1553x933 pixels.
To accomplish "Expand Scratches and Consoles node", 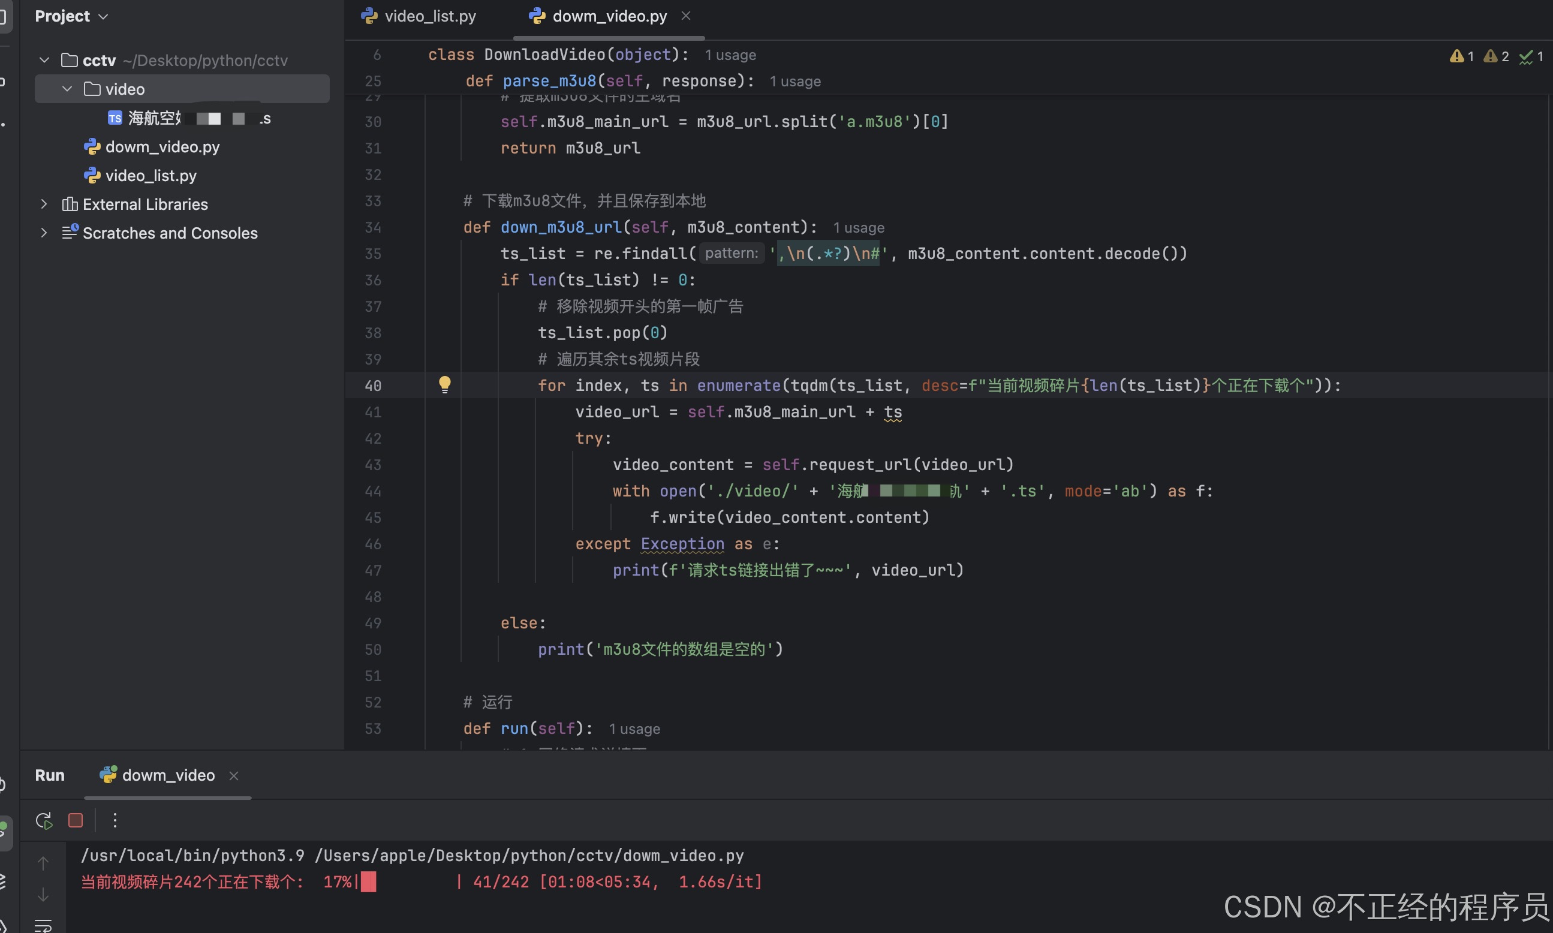I will coord(44,233).
